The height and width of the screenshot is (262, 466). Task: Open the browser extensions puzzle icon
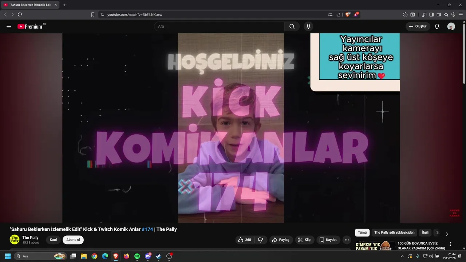(405, 15)
